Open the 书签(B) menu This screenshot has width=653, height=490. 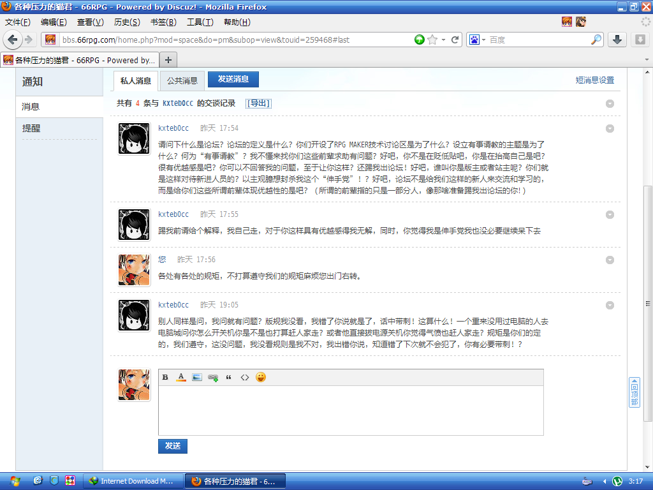[163, 22]
